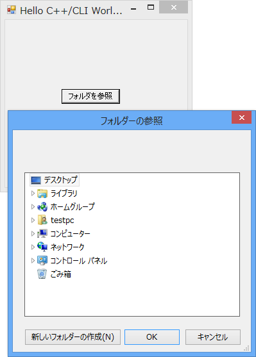
Task: Click the ごみ箱 recycle bin icon
Action: 42,274
